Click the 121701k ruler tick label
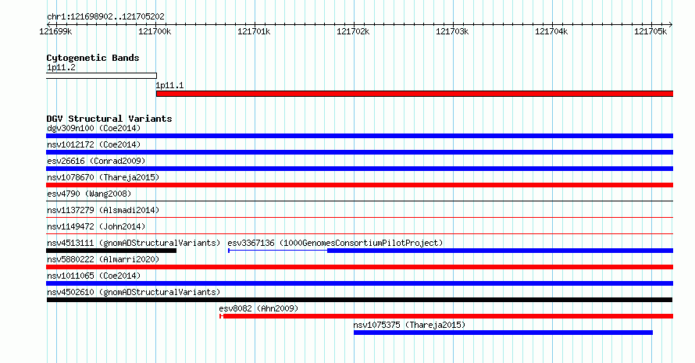Screen dimensions: 695x363 click(x=254, y=31)
